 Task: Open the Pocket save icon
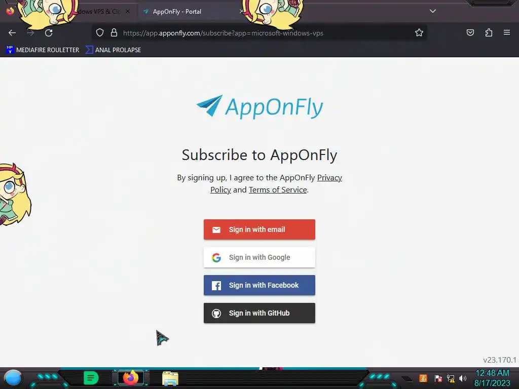(470, 32)
